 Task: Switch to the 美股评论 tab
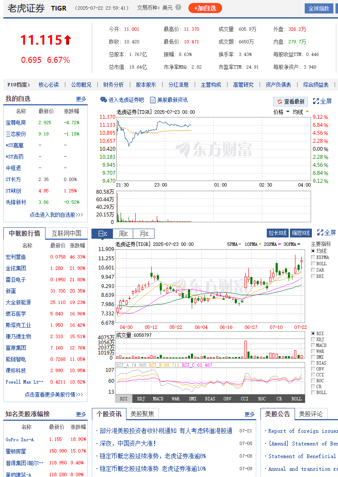coord(311,414)
